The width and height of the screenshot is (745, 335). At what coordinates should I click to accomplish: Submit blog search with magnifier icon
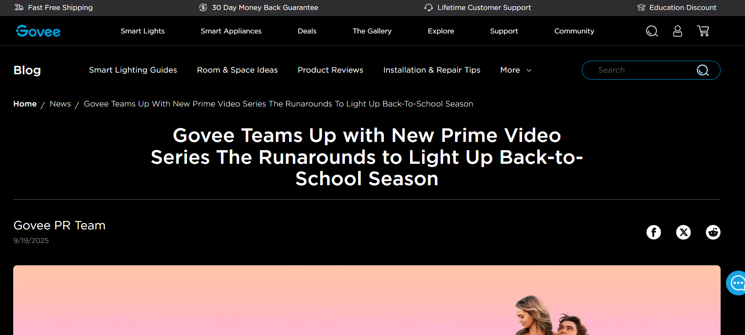coord(702,70)
